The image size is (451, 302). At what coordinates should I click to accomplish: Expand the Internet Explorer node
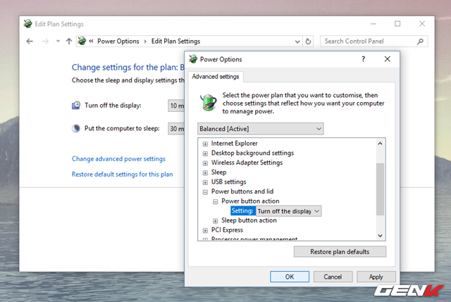tap(205, 144)
